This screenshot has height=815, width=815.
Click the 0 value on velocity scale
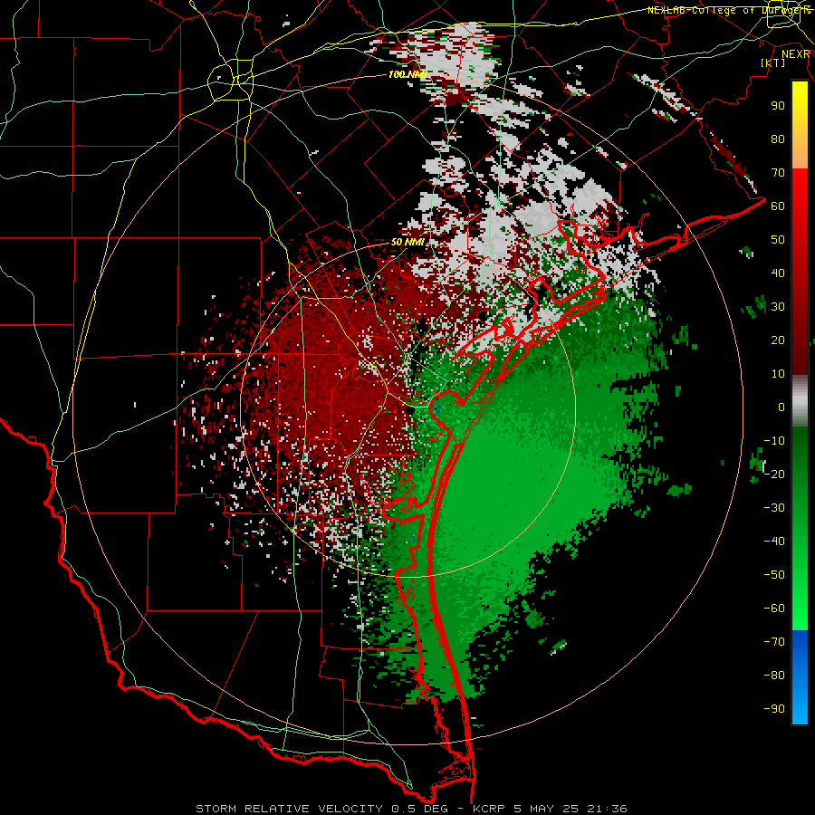click(781, 407)
